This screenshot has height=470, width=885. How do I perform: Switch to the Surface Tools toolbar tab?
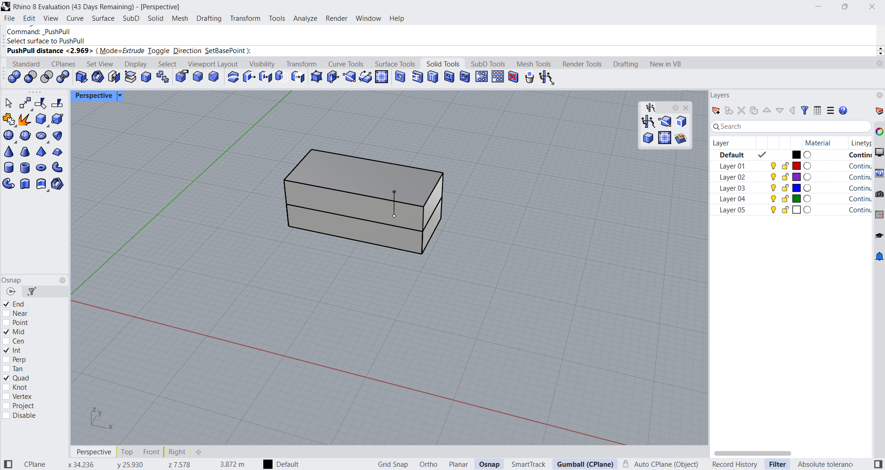point(394,64)
